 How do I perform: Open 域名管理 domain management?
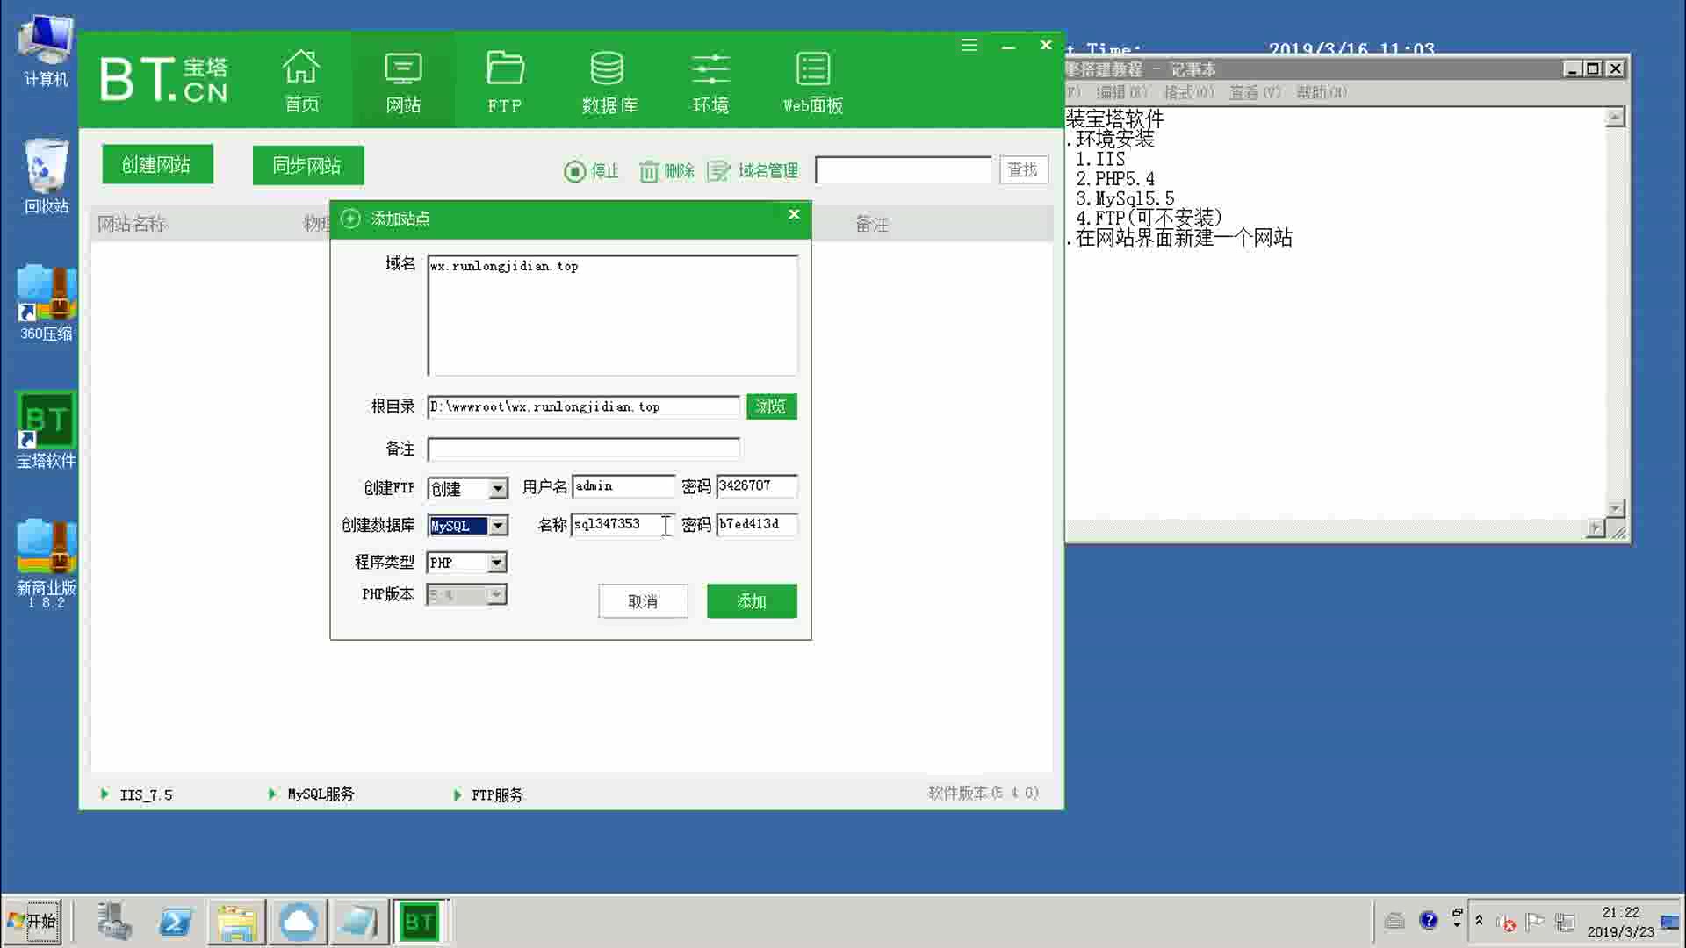(753, 170)
